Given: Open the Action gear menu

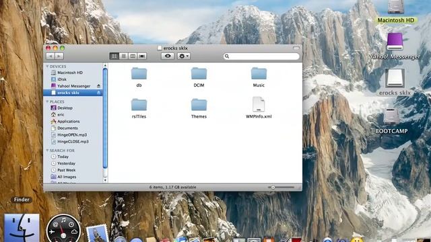Looking at the screenshot, I should pyautogui.click(x=184, y=56).
